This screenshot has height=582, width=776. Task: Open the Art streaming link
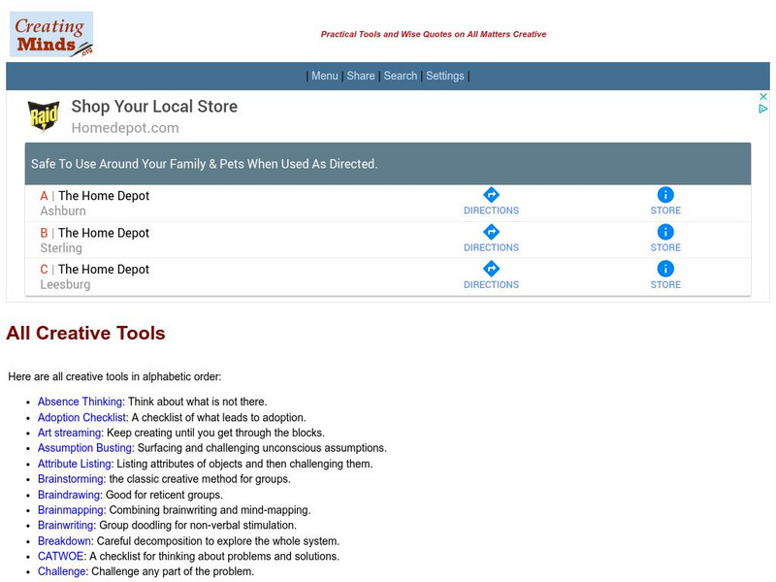(69, 433)
